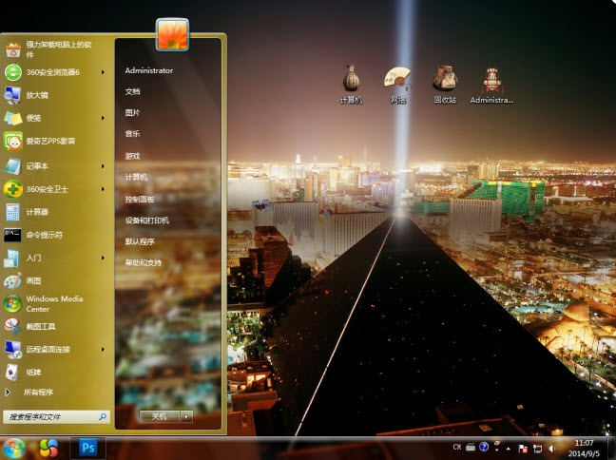The image size is (616, 460).
Task: Open 画图 paint program
Action: pos(34,280)
